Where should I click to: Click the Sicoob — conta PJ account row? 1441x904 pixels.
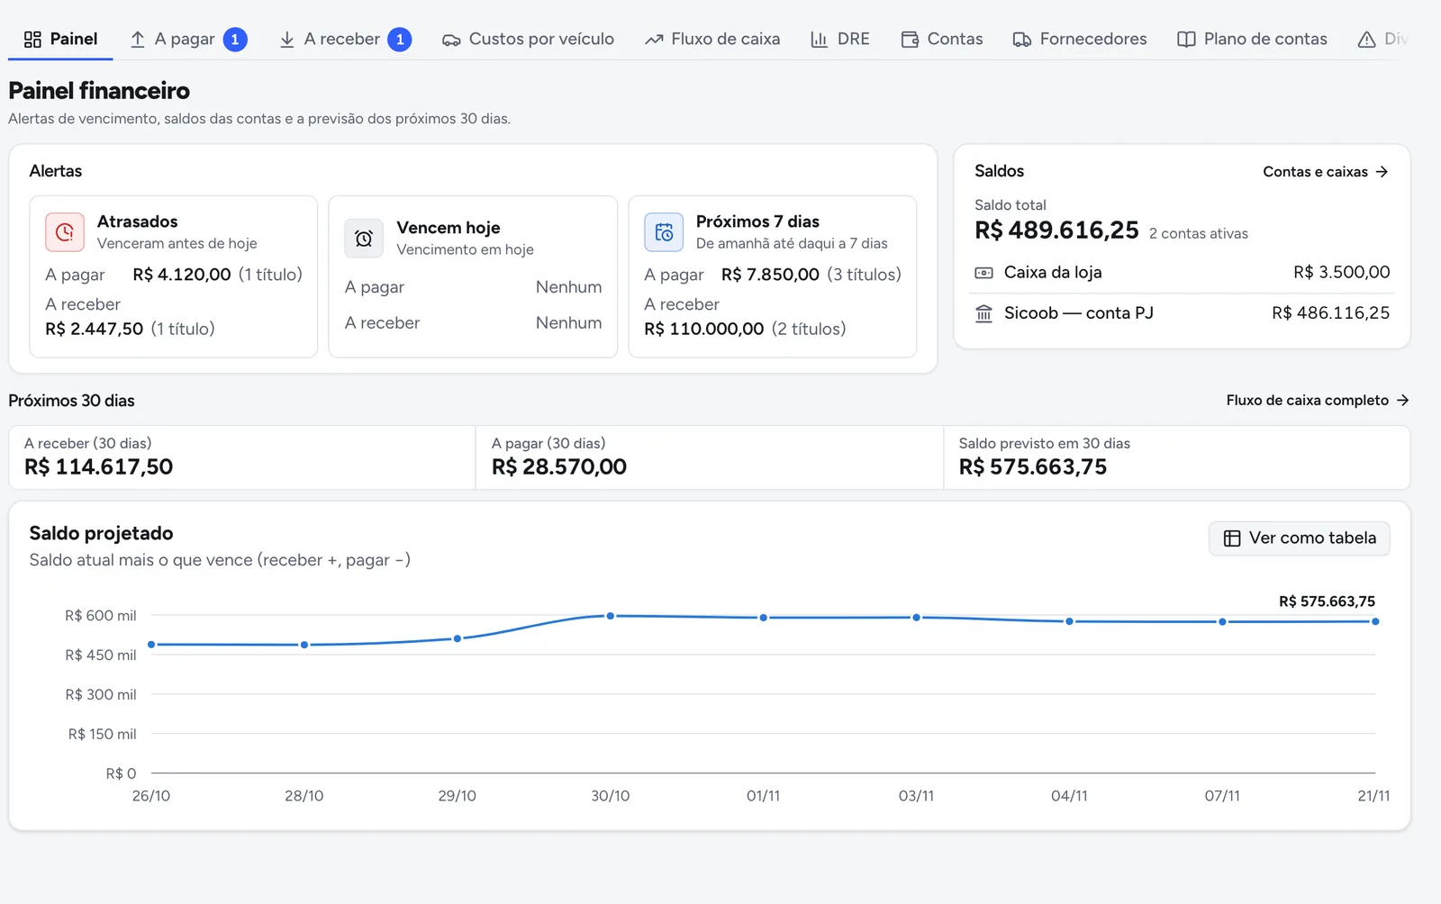click(1182, 313)
